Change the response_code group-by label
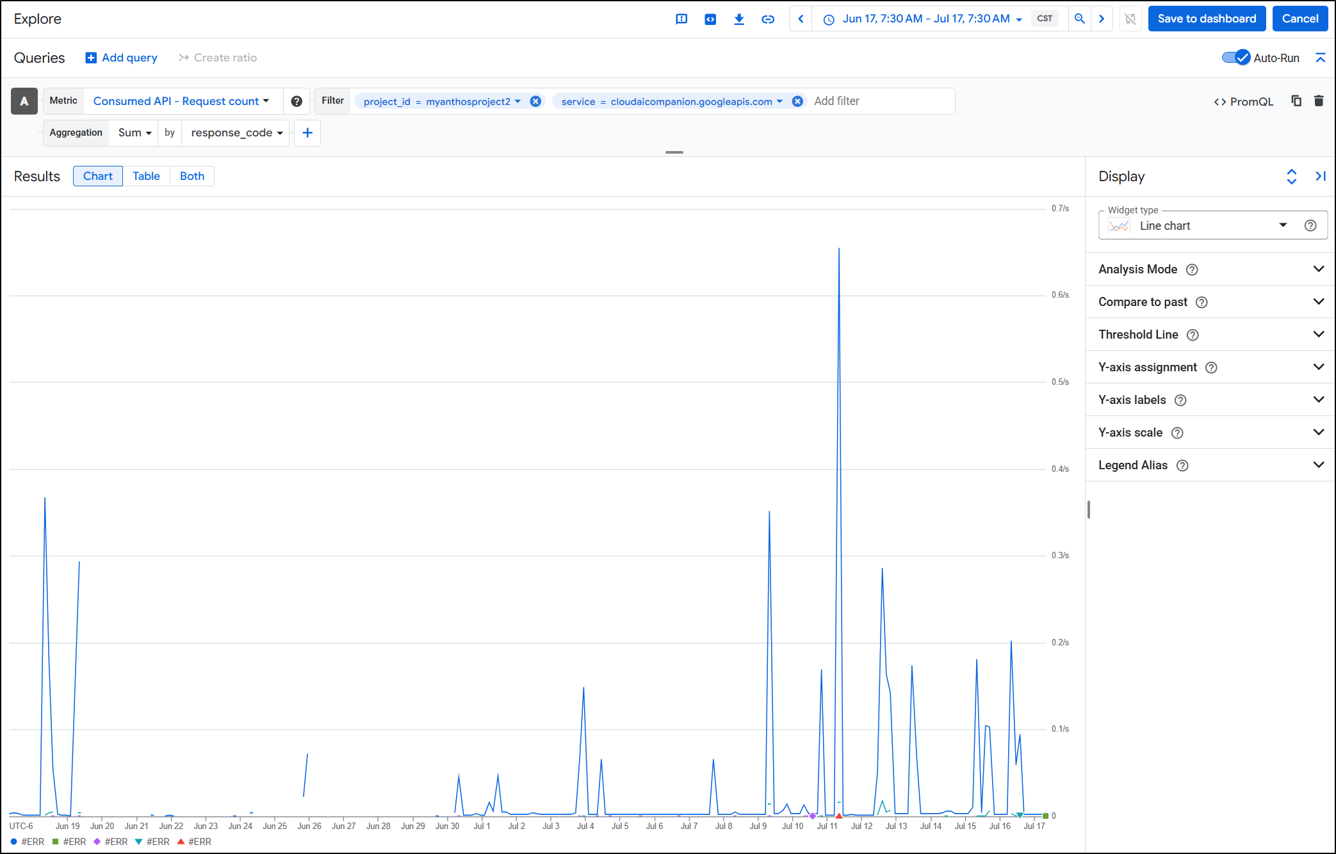 tap(236, 133)
